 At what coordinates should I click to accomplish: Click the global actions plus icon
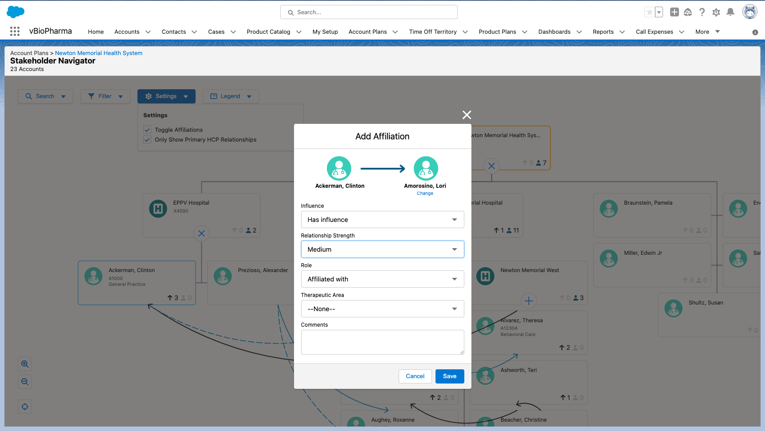click(674, 12)
